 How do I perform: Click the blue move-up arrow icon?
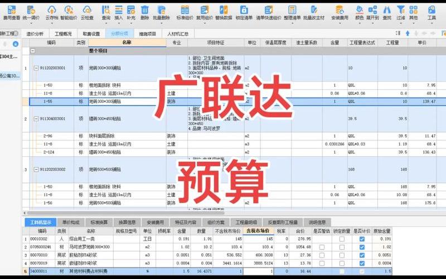click(x=408, y=33)
